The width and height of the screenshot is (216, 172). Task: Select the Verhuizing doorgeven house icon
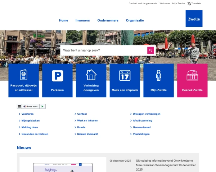[91, 75]
